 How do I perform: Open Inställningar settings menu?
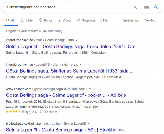pos(131,20)
